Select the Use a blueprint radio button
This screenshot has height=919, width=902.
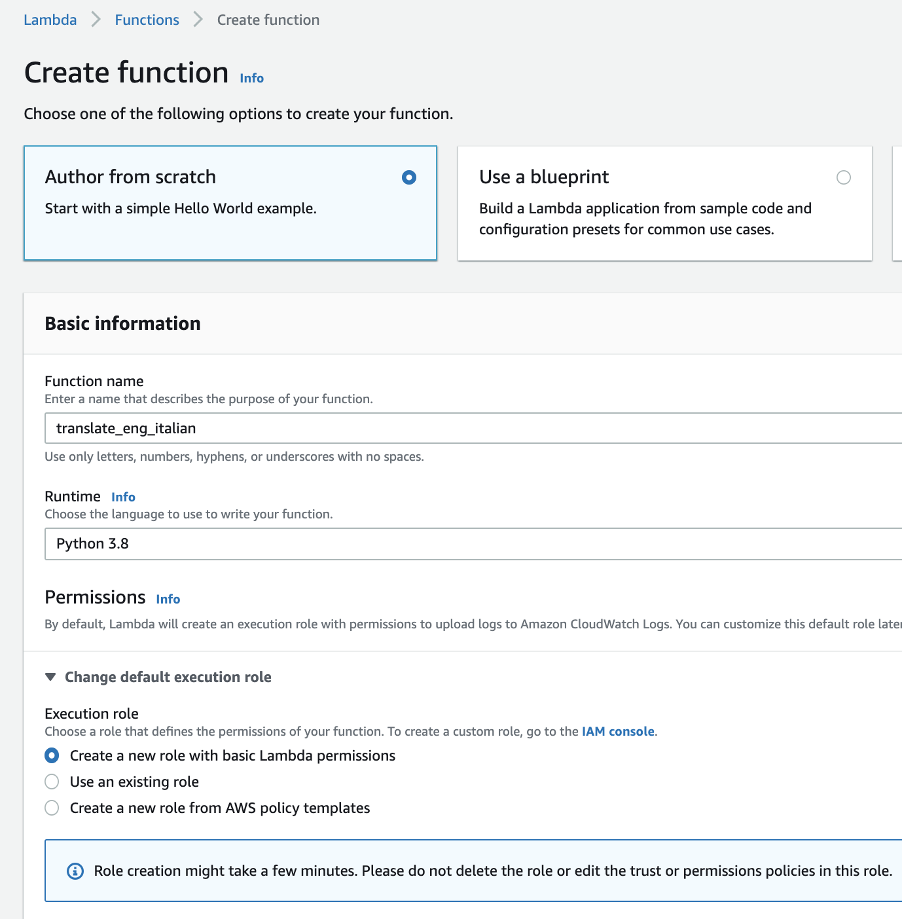[844, 177]
